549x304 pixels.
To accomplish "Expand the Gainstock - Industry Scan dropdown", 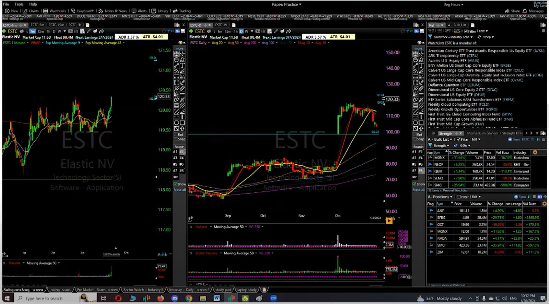I will (x=453, y=37).
